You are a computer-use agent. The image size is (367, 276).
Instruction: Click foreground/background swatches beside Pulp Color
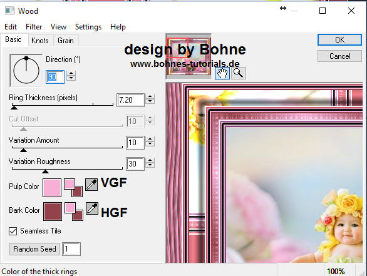73,188
